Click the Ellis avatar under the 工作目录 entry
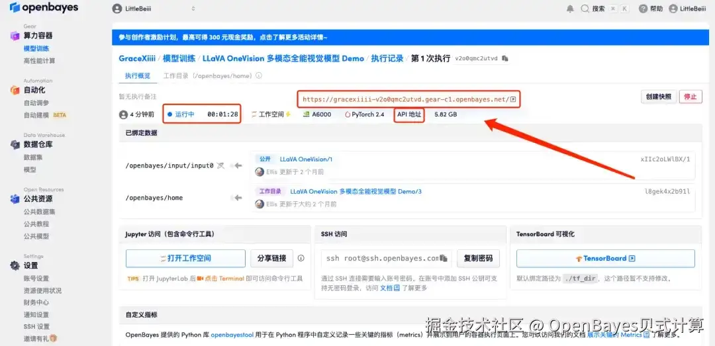This screenshot has height=346, width=715. 260,204
